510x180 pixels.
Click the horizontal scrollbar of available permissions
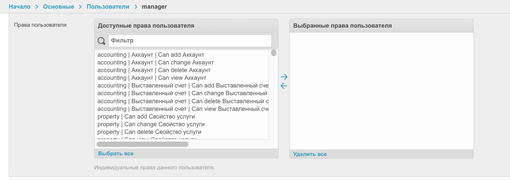coord(142,144)
